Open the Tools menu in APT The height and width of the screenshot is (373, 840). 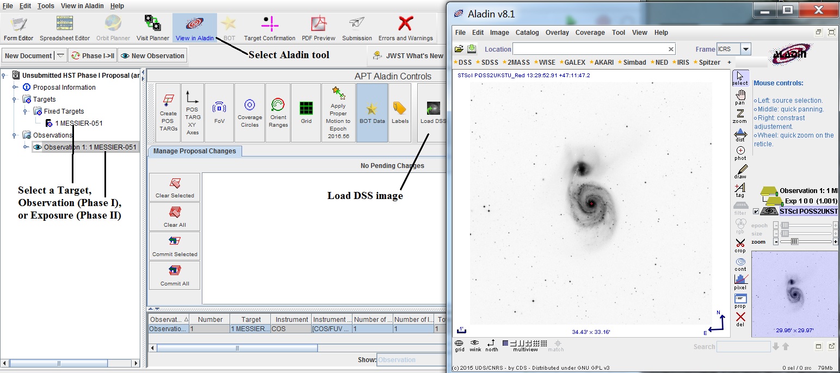coord(46,6)
